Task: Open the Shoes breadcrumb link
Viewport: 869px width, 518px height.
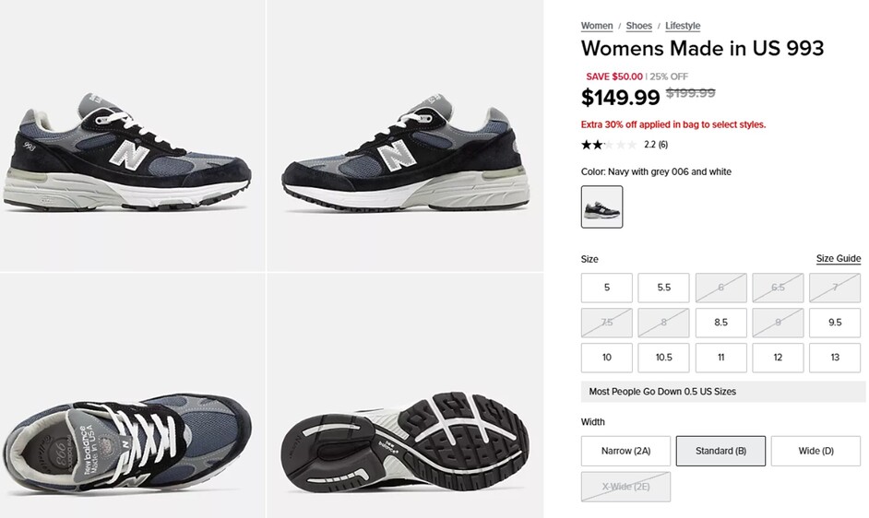Action: pyautogui.click(x=638, y=26)
